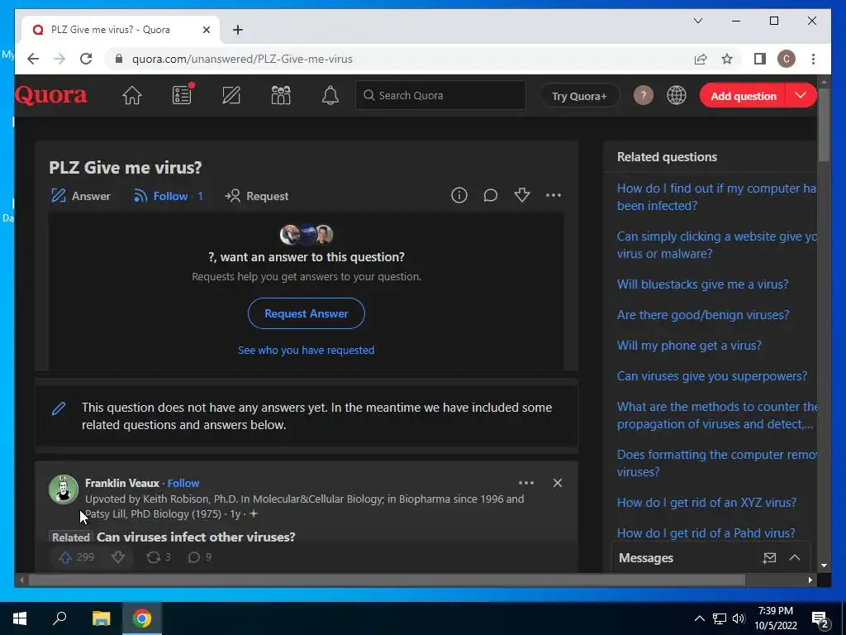Toggle the Chrome side panel icon

760,59
